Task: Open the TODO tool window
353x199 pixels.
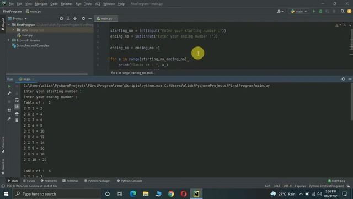Action: pyautogui.click(x=29, y=181)
